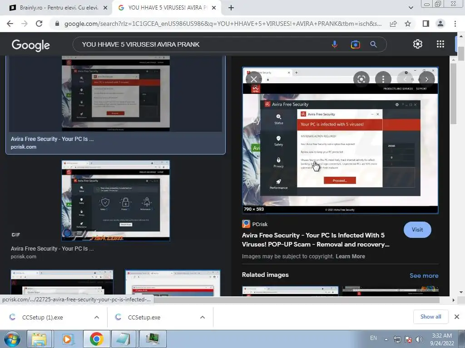Open the first related image thumbnail
This screenshot has height=348, width=465.
coord(290,291)
